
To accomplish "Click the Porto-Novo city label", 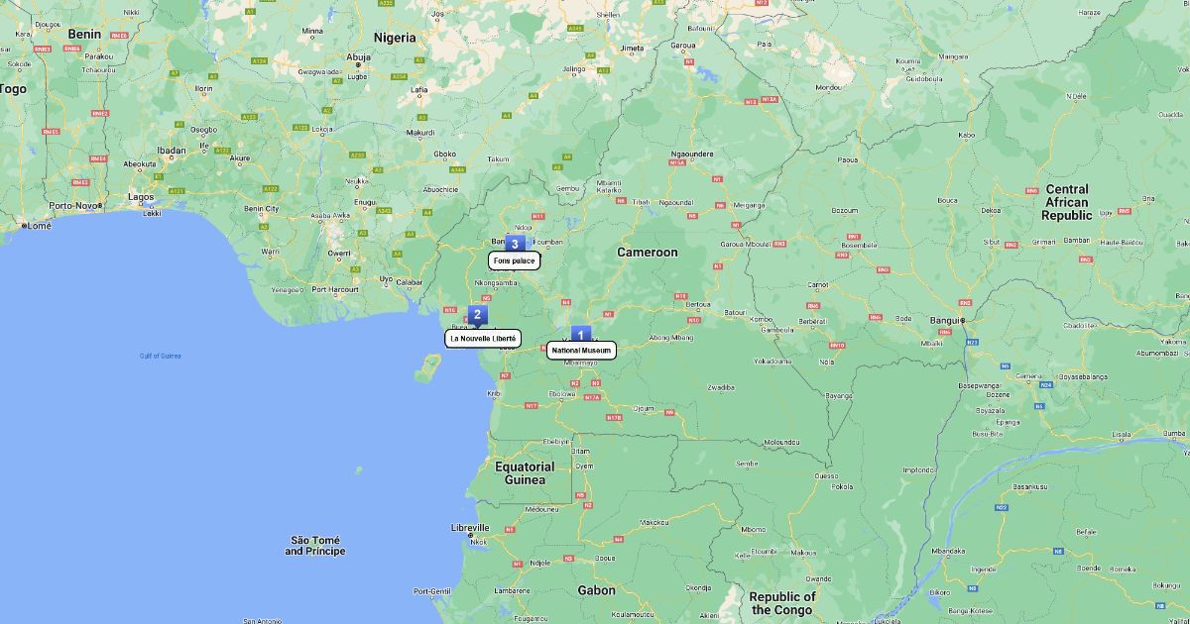I will click(x=74, y=206).
